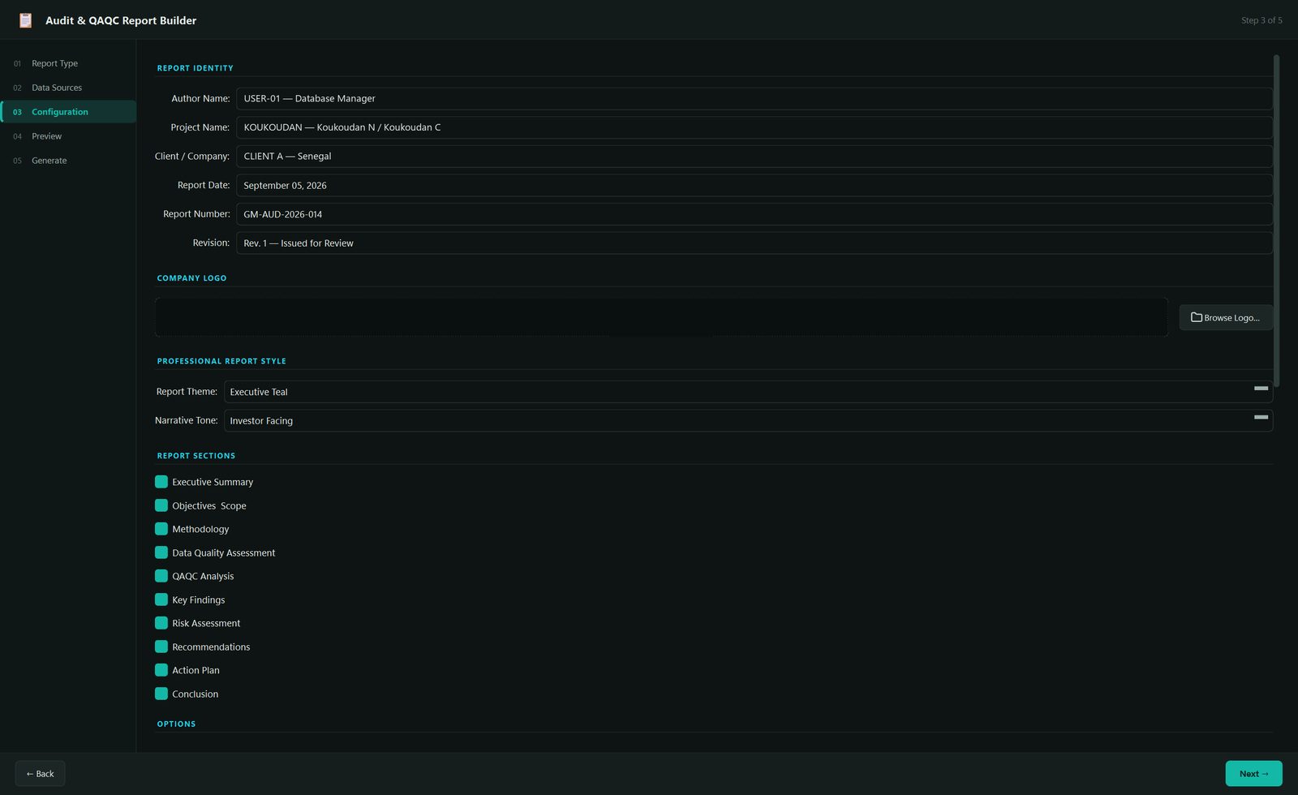This screenshot has width=1298, height=795.
Task: Uncheck the QAQC Analysis section
Action: click(x=161, y=576)
